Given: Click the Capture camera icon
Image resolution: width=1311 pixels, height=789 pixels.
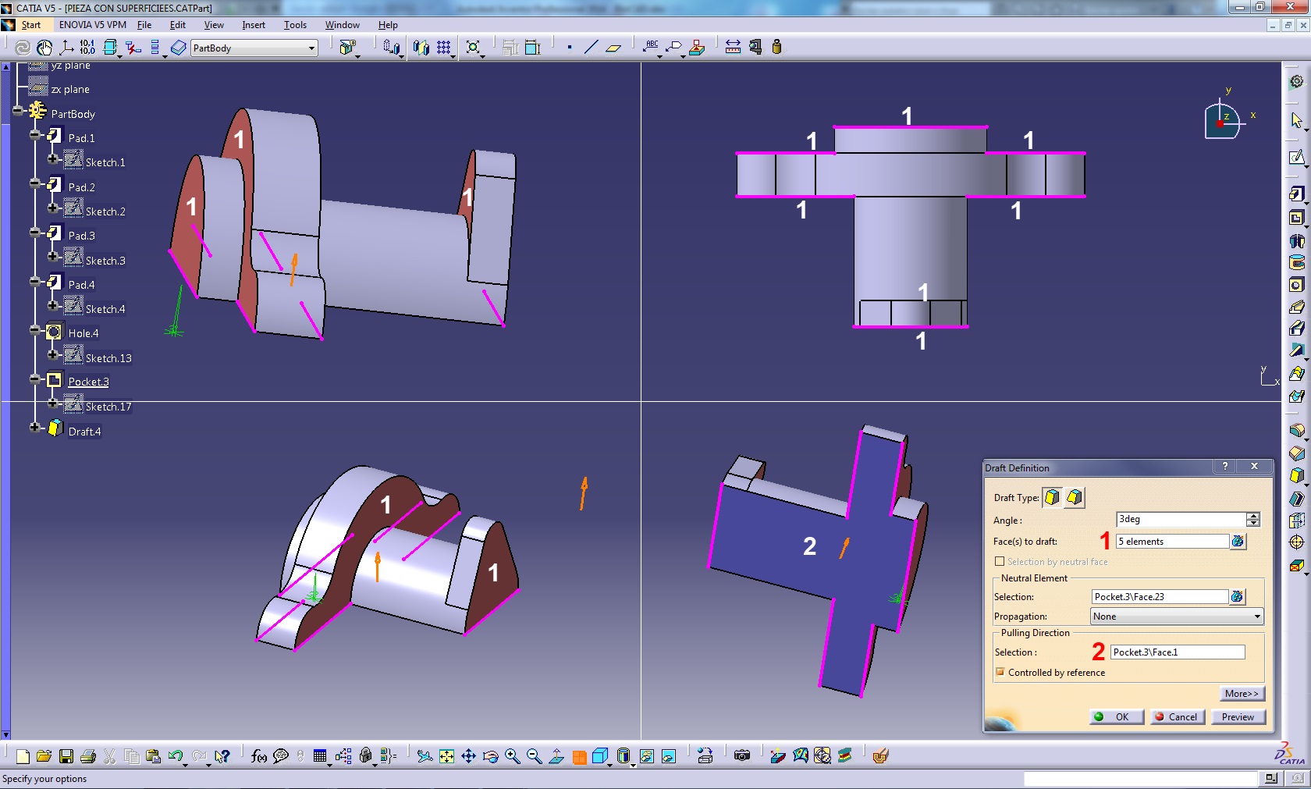Looking at the screenshot, I should (x=742, y=755).
